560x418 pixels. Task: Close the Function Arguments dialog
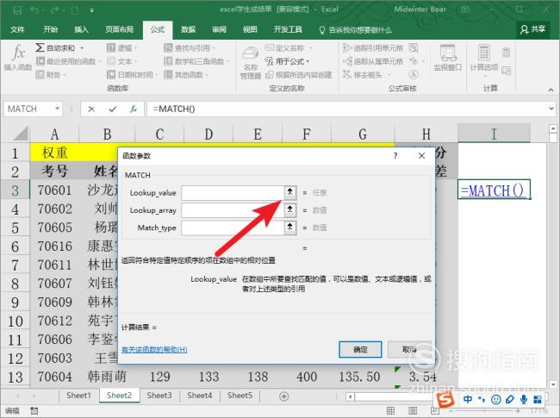(422, 156)
